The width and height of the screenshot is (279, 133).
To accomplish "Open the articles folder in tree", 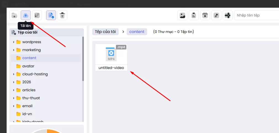I will point(29,90).
